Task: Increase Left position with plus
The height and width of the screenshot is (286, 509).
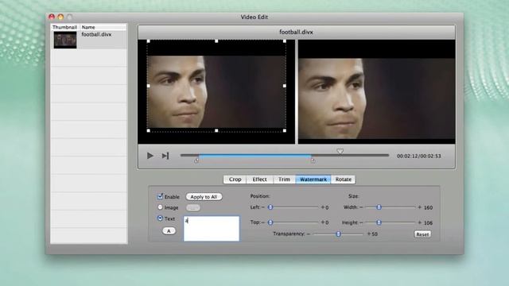Action: point(323,207)
